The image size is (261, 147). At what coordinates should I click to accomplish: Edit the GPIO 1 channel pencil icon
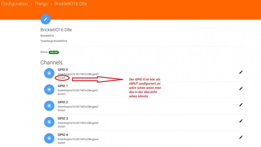(x=241, y=89)
